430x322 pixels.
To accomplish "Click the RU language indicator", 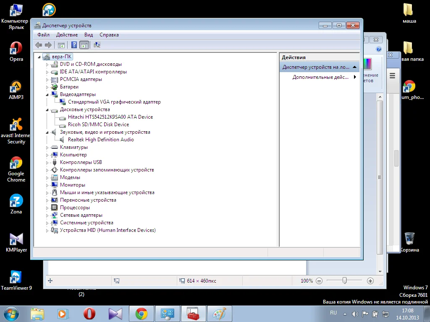I will (x=333, y=313).
